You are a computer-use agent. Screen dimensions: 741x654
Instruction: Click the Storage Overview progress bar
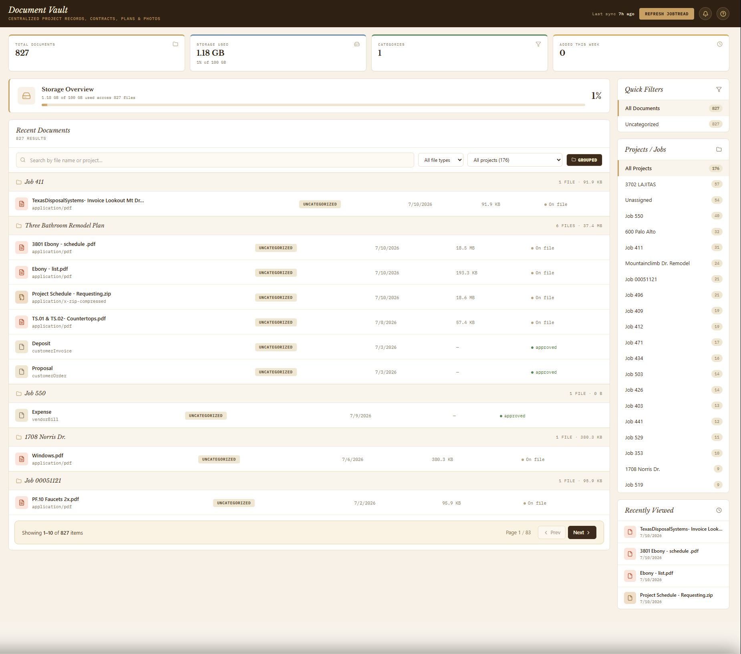[x=313, y=105]
